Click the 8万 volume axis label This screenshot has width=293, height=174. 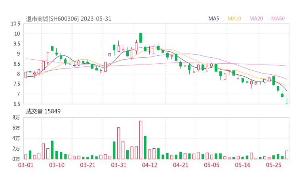[x=16, y=117]
